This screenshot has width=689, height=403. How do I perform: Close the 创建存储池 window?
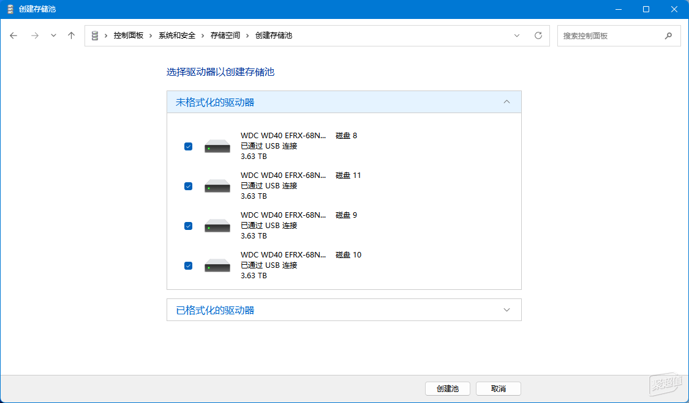[674, 9]
